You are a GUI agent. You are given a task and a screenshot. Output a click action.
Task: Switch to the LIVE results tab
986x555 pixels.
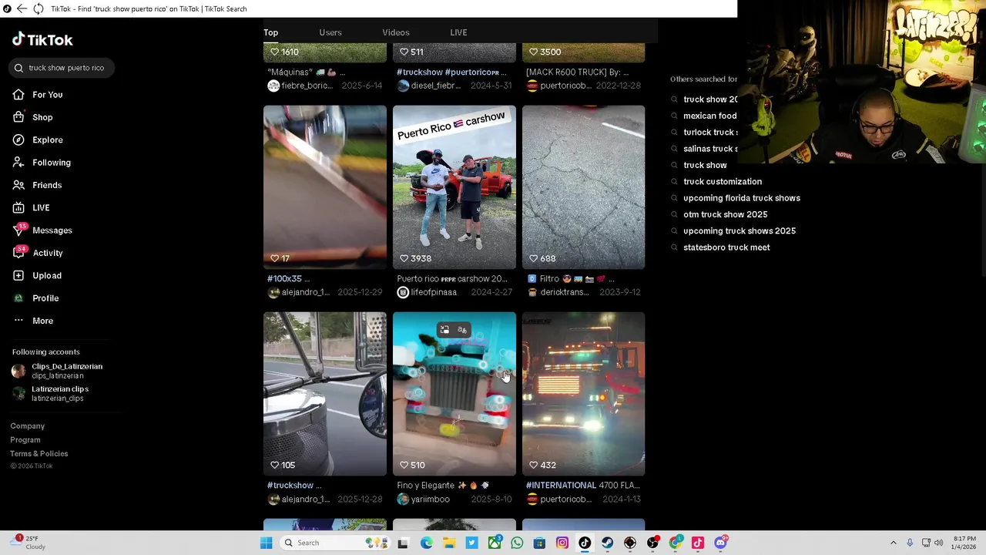click(x=458, y=32)
